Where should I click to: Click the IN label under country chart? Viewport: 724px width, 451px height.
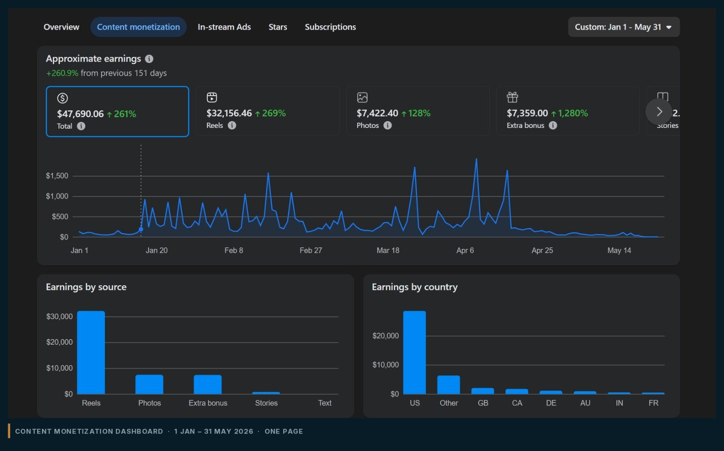pos(619,403)
